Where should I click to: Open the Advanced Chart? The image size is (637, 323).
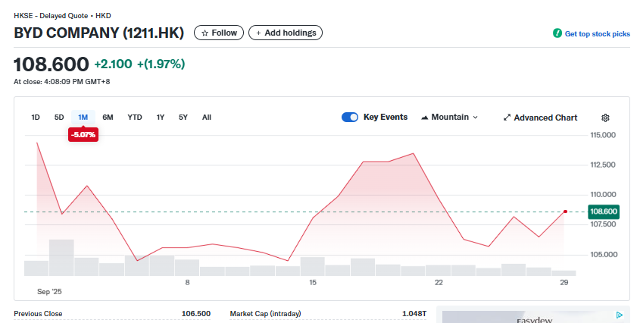(540, 118)
